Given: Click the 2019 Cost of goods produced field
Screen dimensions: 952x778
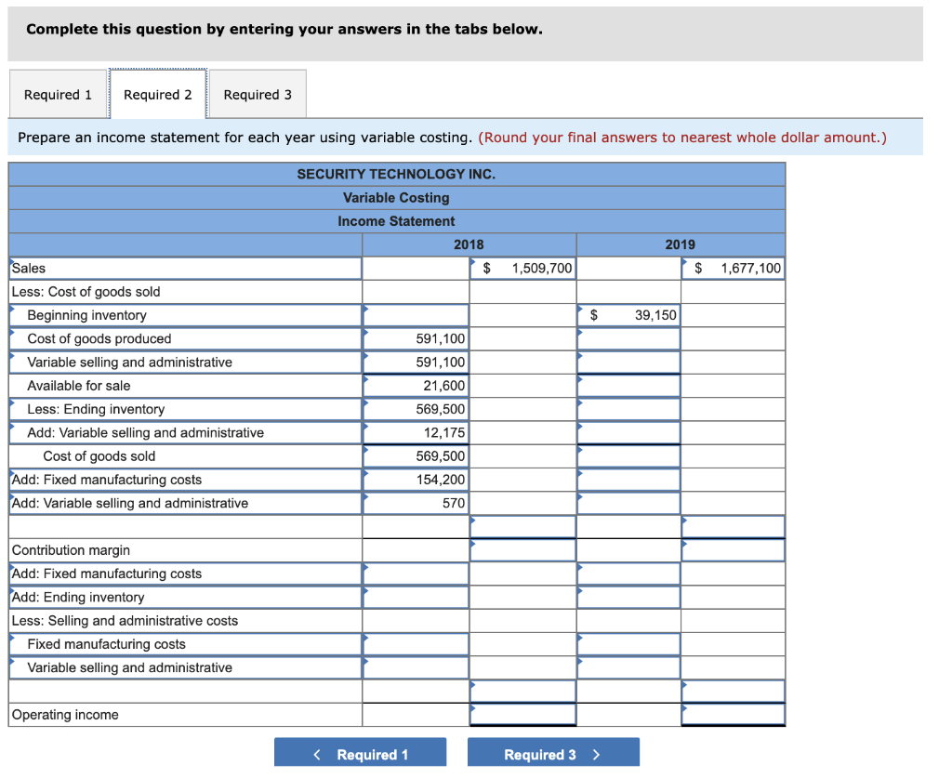Looking at the screenshot, I should [628, 338].
